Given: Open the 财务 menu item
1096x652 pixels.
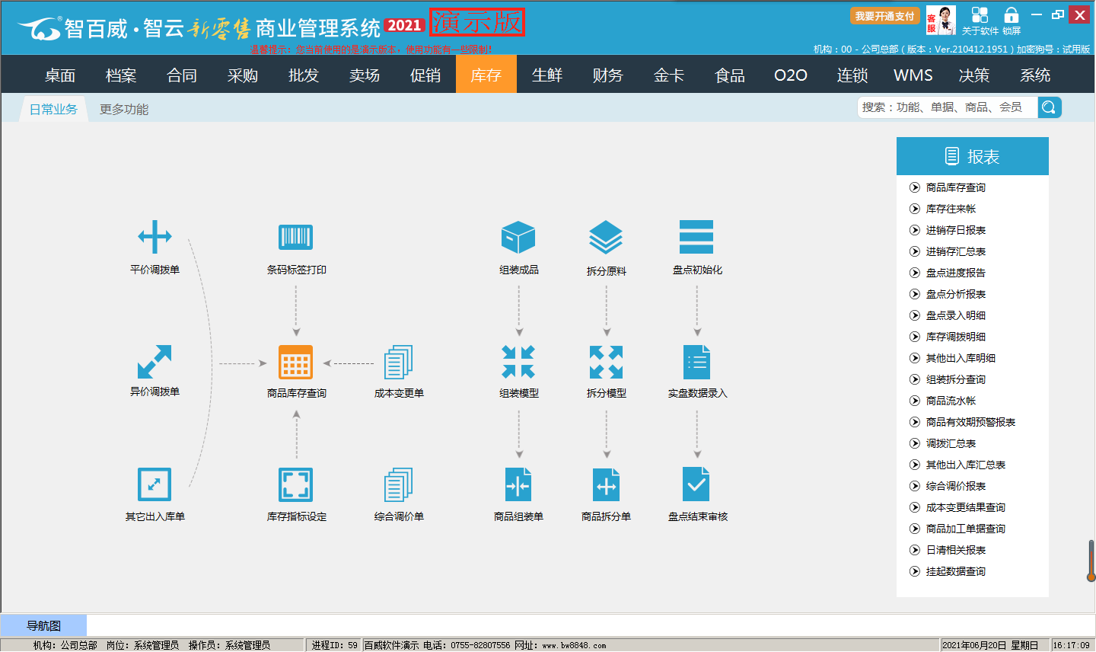Looking at the screenshot, I should point(607,75).
